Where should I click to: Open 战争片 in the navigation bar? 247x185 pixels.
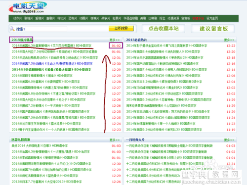[106, 18]
